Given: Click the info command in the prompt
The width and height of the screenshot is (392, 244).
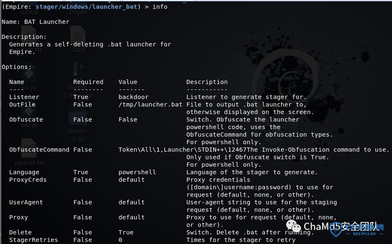Looking at the screenshot, I should pos(160,7).
